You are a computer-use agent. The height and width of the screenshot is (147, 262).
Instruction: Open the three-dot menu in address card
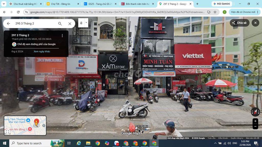62,36
